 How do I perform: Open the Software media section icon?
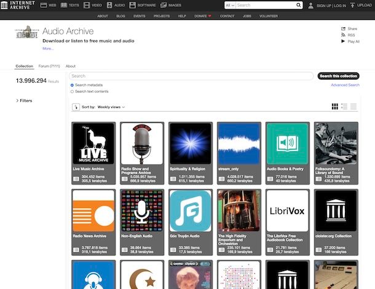click(132, 6)
